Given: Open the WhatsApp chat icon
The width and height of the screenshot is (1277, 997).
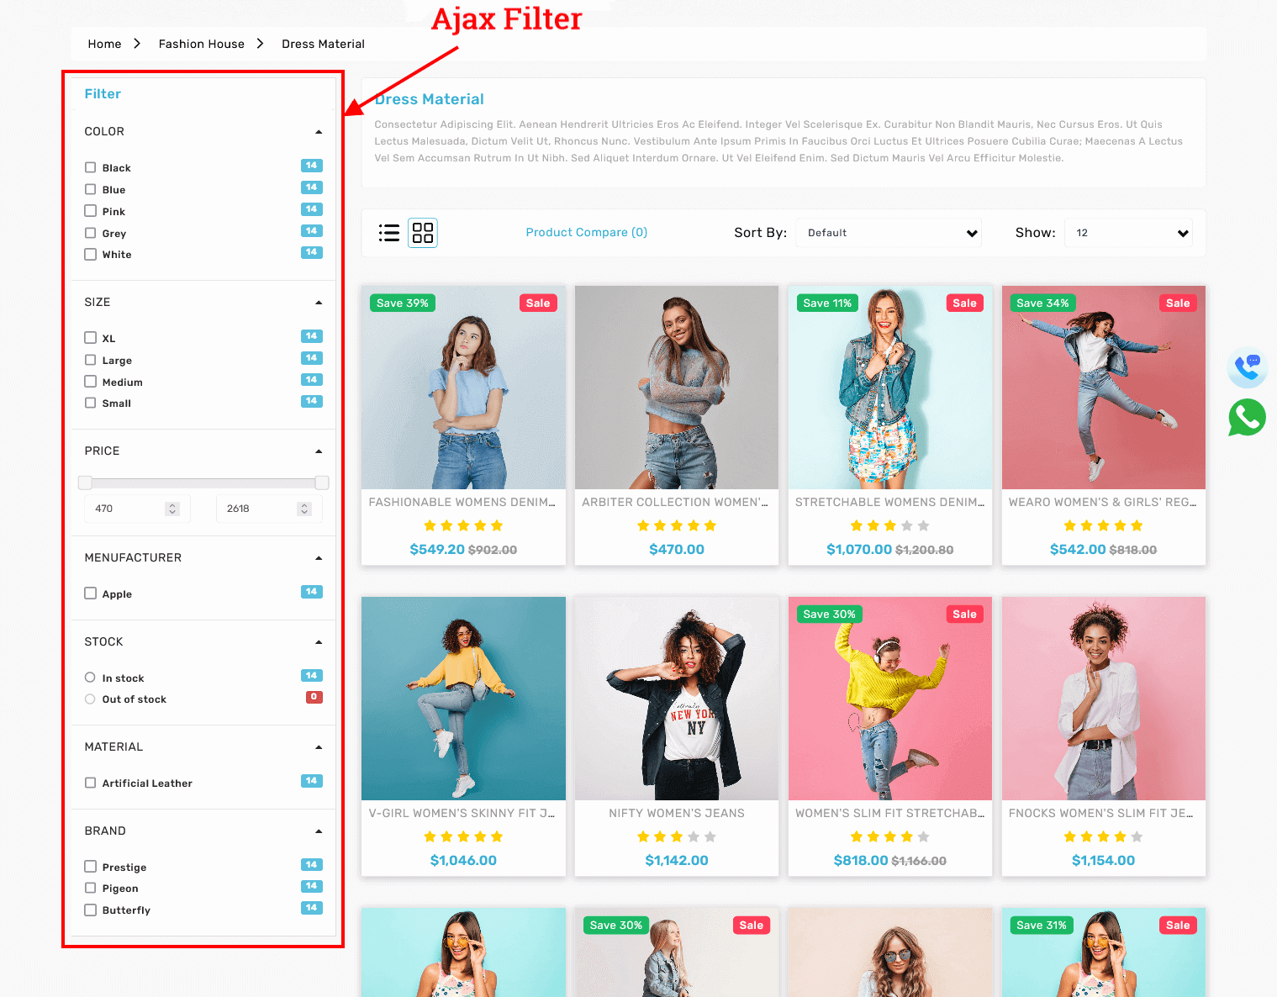Looking at the screenshot, I should click(x=1247, y=417).
